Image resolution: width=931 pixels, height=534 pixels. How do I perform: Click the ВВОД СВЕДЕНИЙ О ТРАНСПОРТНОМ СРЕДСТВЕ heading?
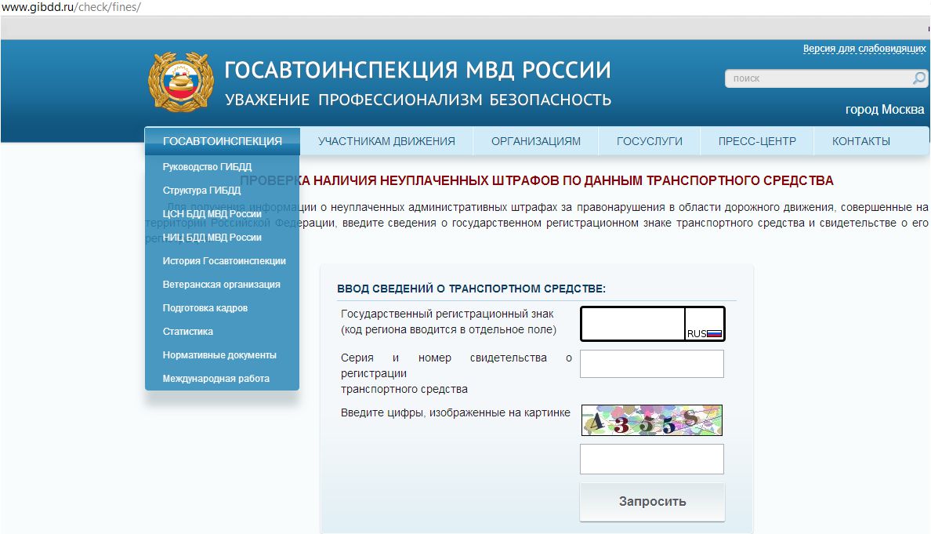[472, 289]
